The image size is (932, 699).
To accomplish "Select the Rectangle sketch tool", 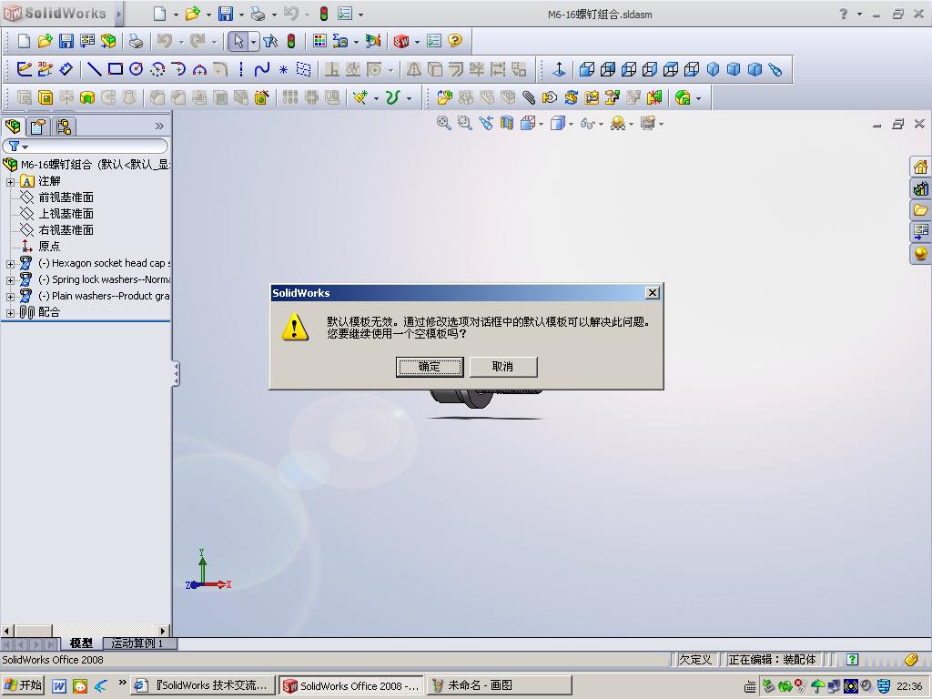I will tap(116, 69).
